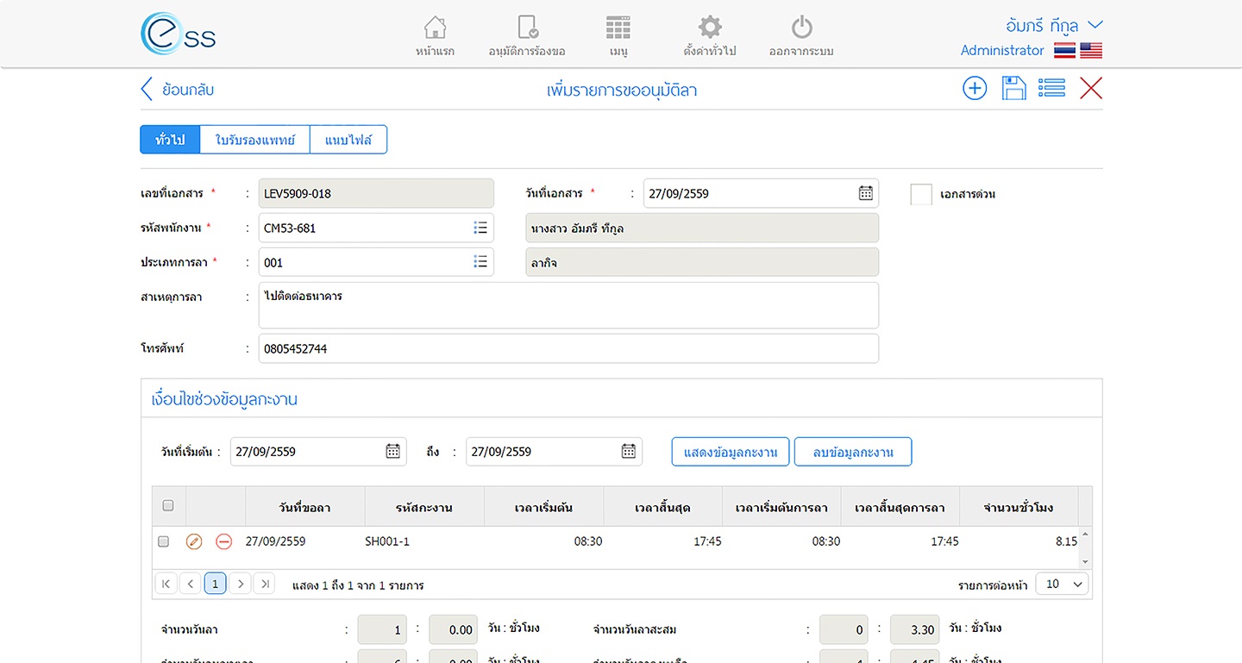Click the วันที่ขอลา column header
The height and width of the screenshot is (663, 1242).
click(305, 507)
